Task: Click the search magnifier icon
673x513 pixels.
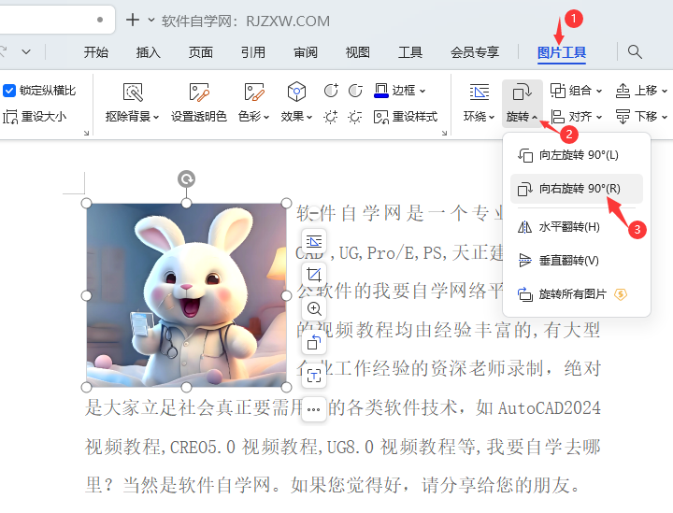Action: click(635, 52)
